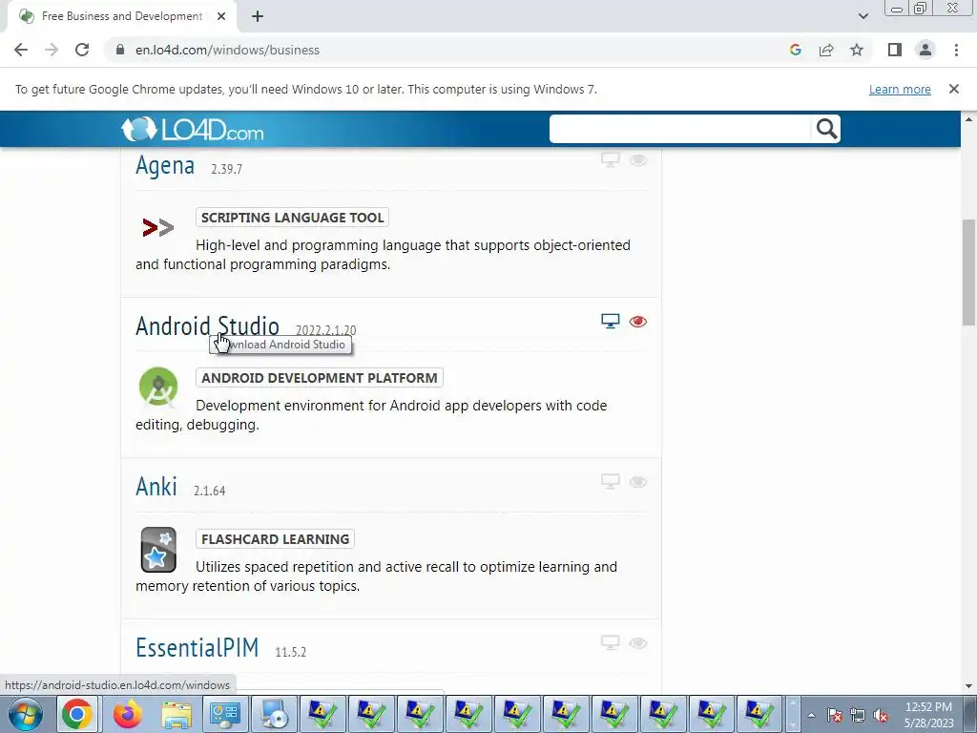This screenshot has height=733, width=977.
Task: Click the browser forward arrow
Action: (x=52, y=50)
